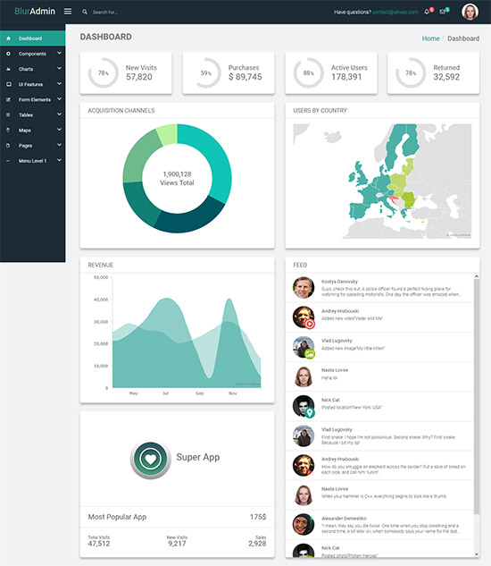The width and height of the screenshot is (491, 566).
Task: Open the Charts sidebar item
Action: pyautogui.click(x=32, y=69)
